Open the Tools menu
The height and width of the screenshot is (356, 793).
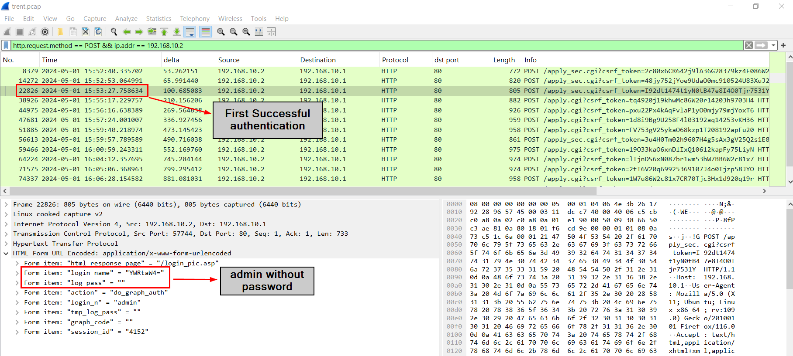tap(259, 19)
